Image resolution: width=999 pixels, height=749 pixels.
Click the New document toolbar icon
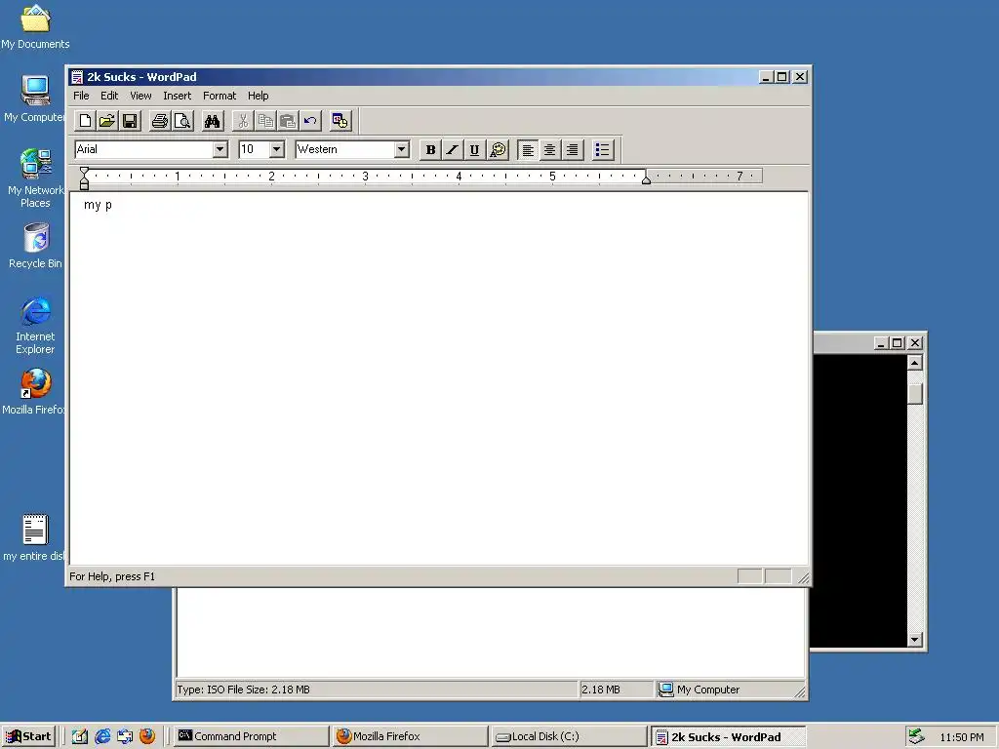coord(86,121)
